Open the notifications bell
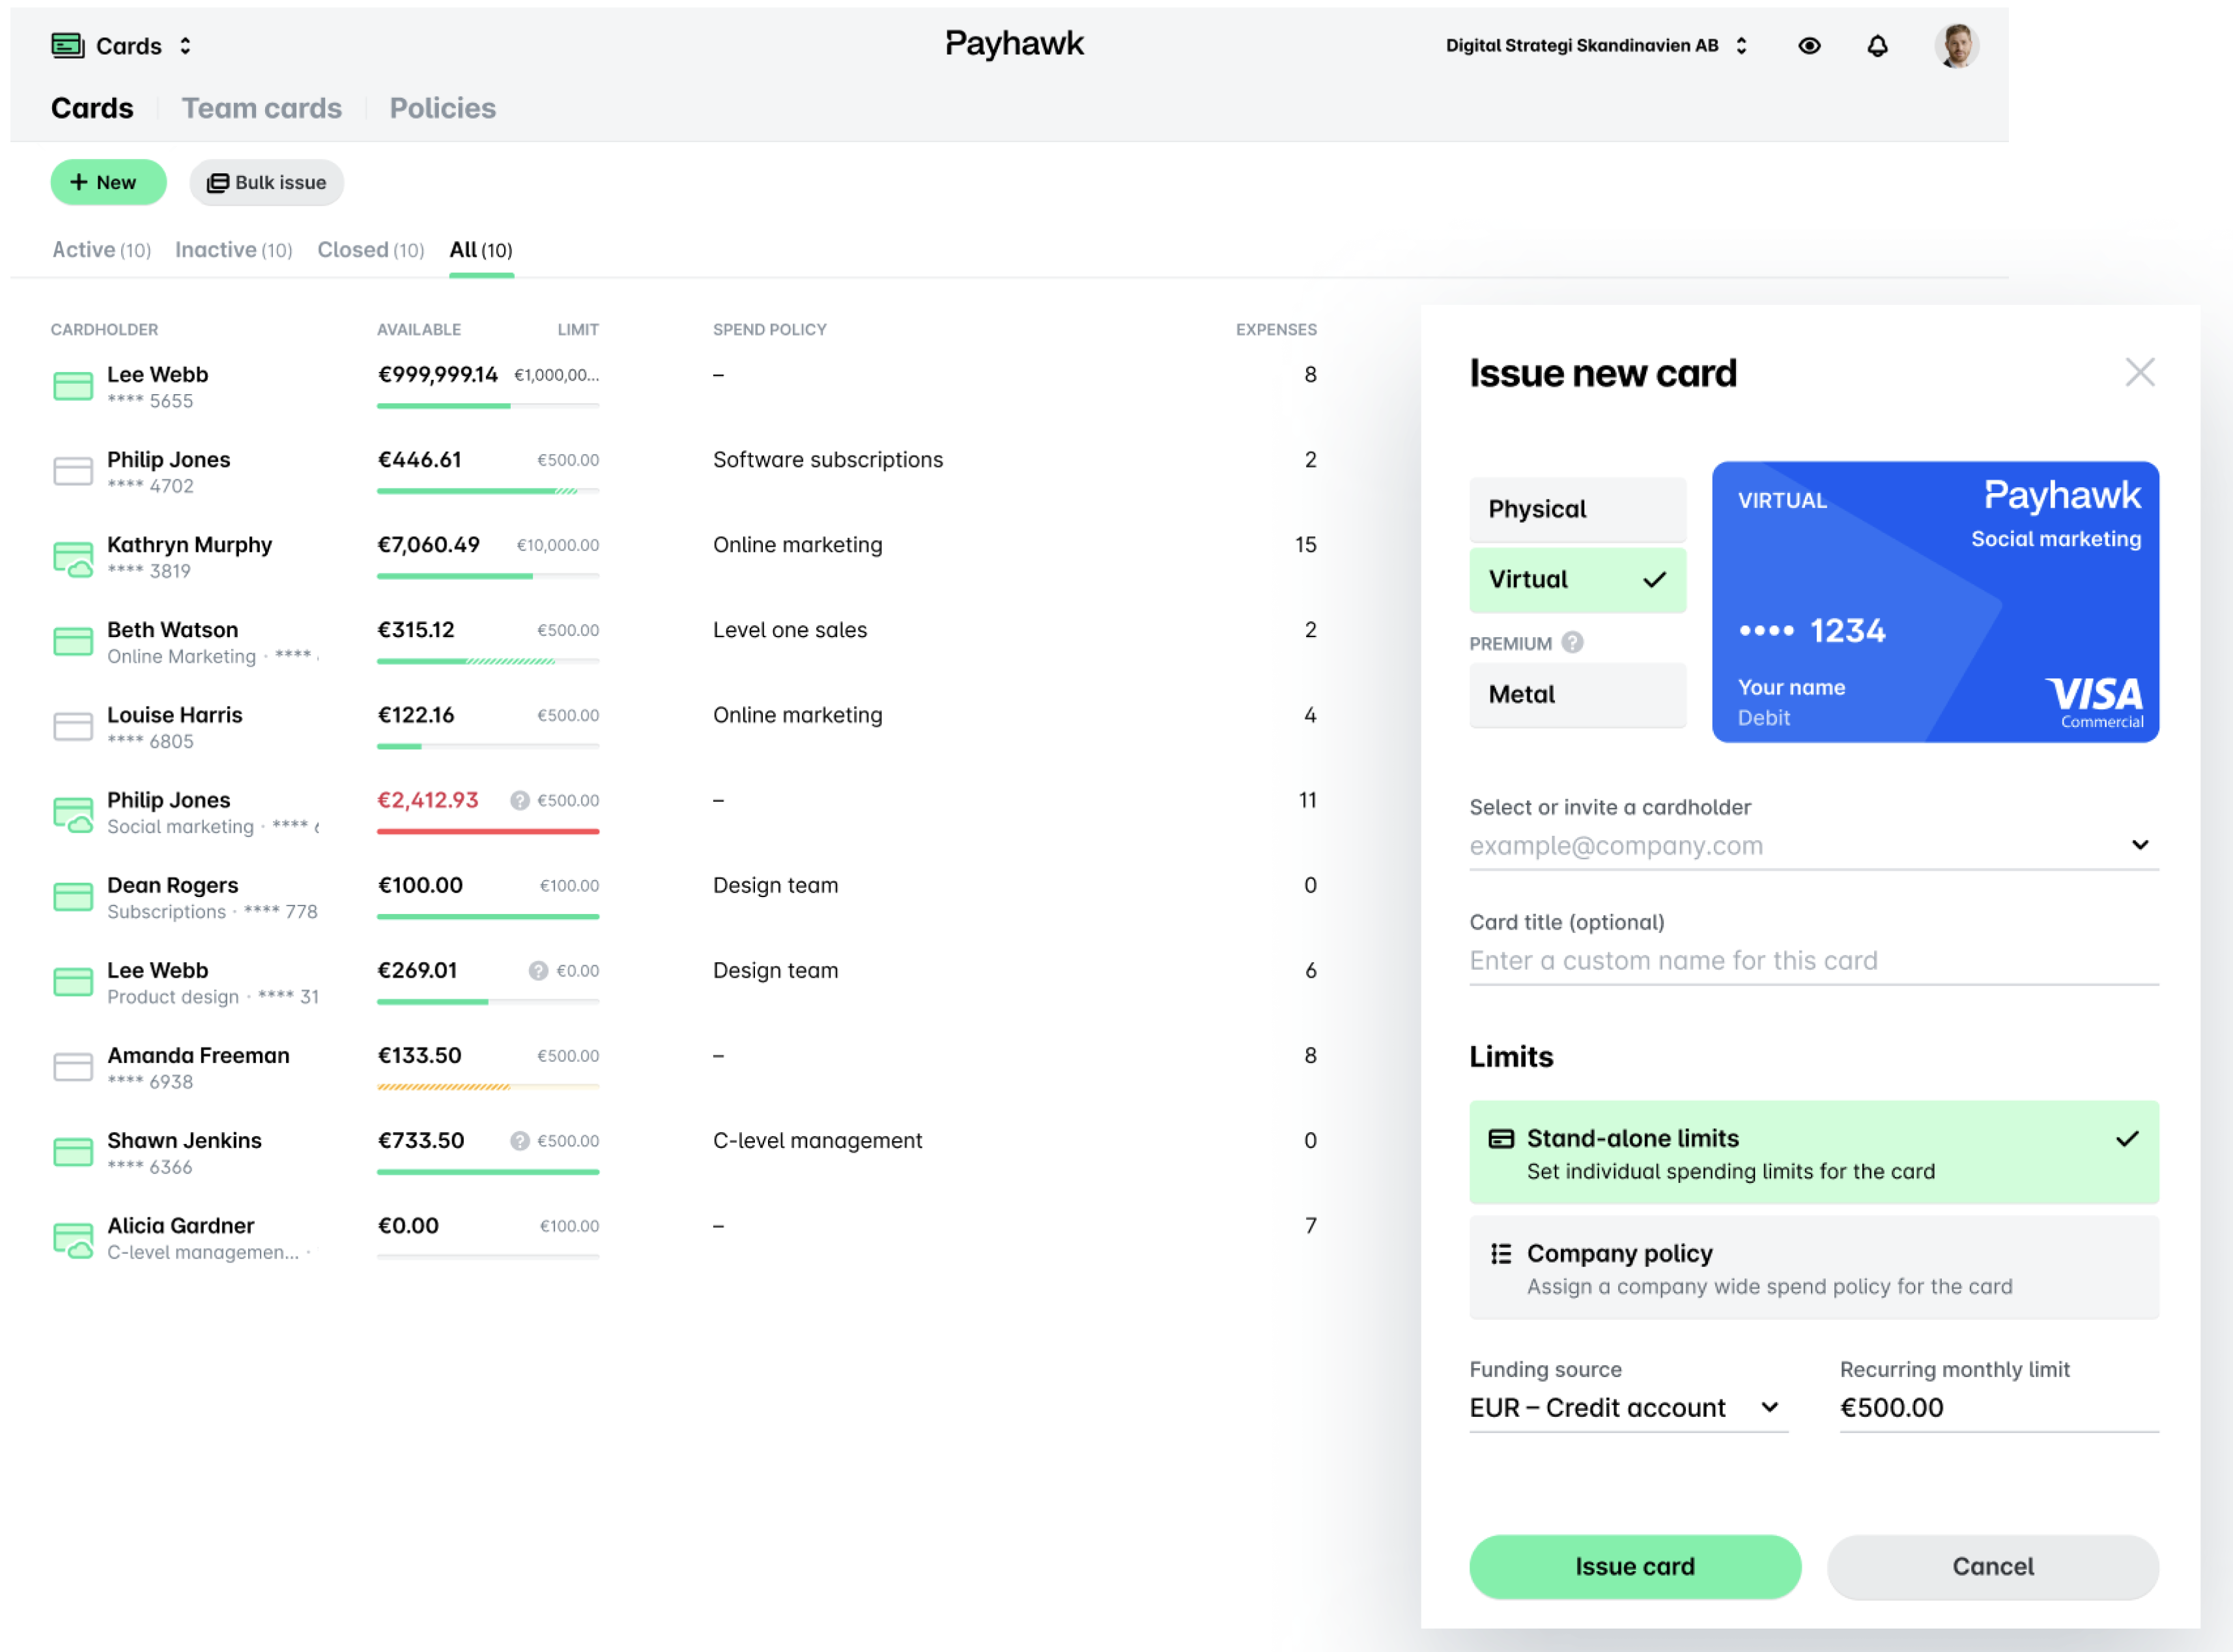 pyautogui.click(x=1877, y=46)
